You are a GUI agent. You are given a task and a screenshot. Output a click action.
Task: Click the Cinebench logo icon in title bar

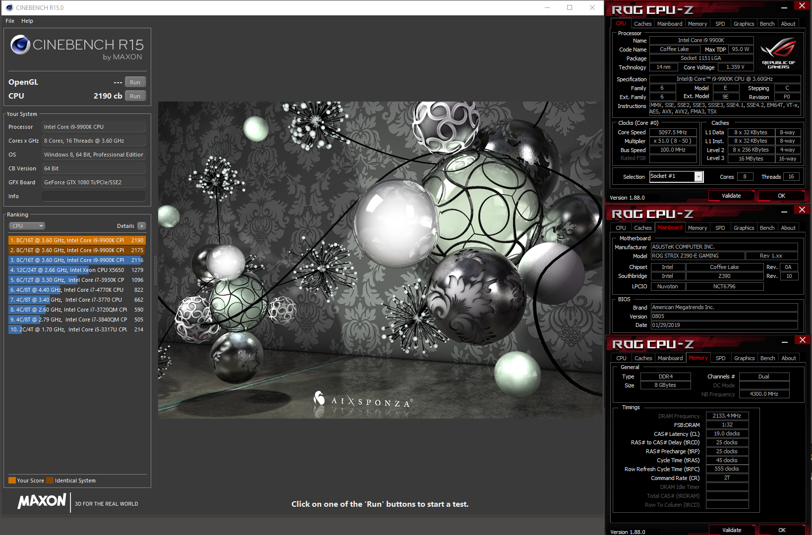click(x=9, y=7)
